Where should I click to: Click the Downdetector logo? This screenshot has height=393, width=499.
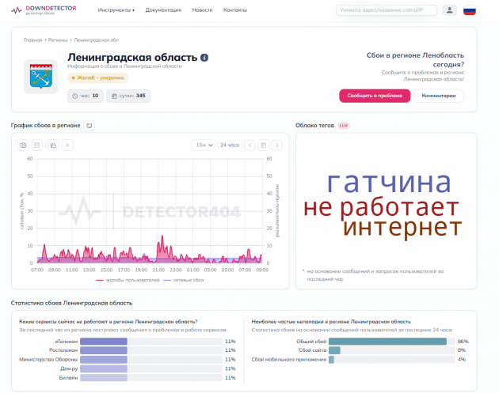point(44,10)
